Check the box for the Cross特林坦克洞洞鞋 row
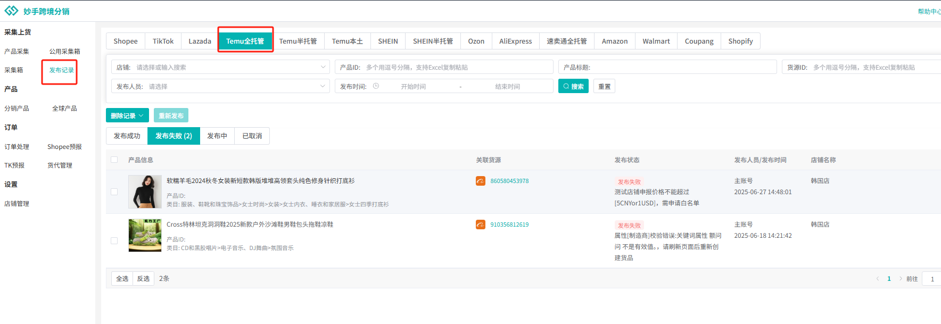This screenshot has height=324, width=941. (x=114, y=241)
